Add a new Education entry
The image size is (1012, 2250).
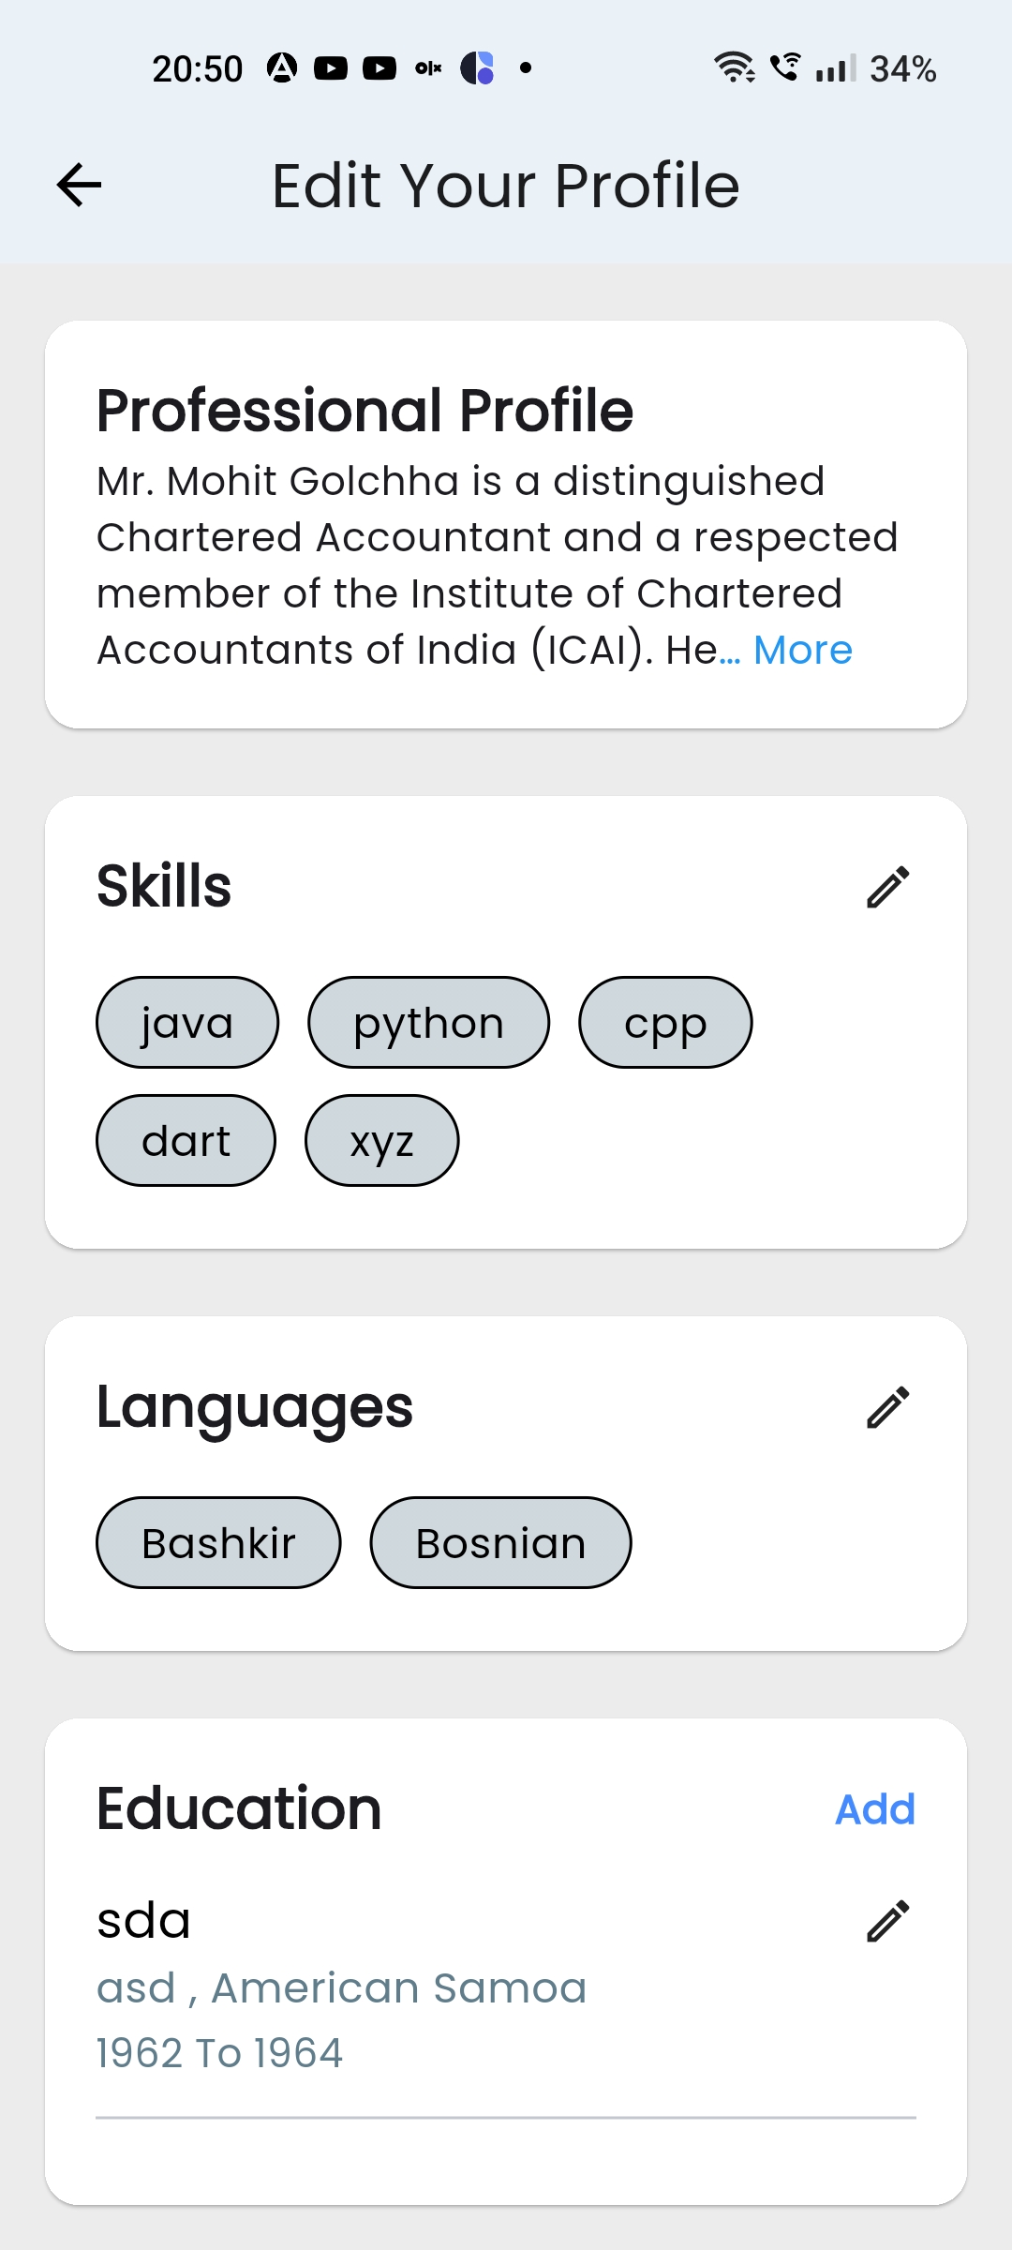point(875,1809)
